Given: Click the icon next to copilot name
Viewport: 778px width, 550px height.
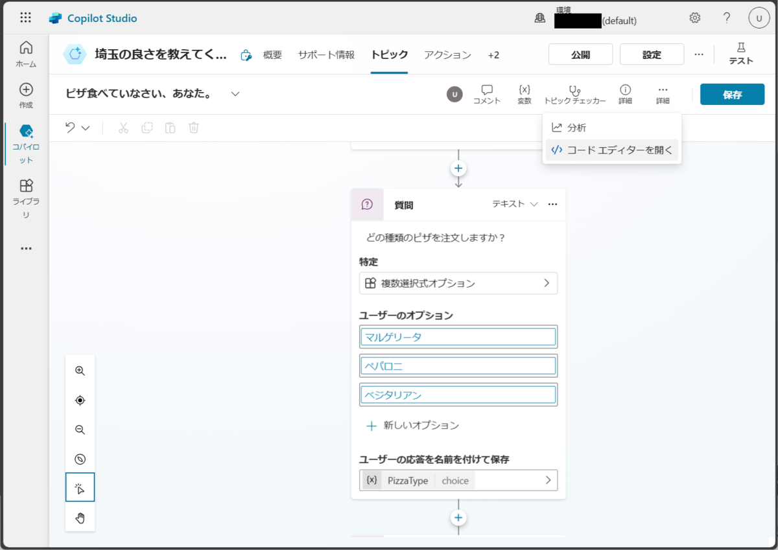Looking at the screenshot, I should pos(246,55).
